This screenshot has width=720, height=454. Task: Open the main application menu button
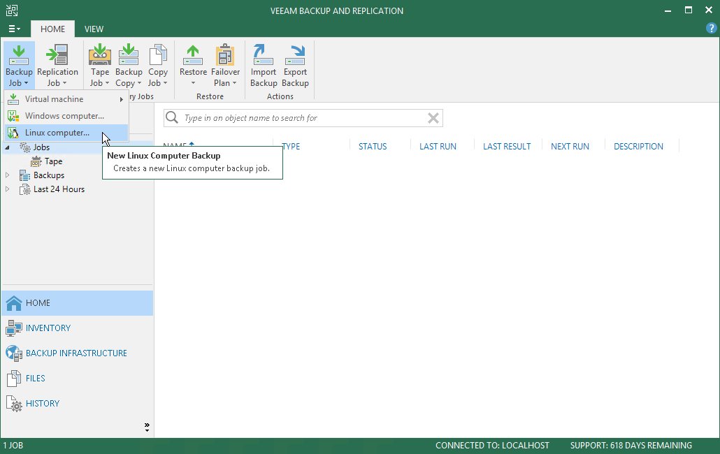coord(14,29)
